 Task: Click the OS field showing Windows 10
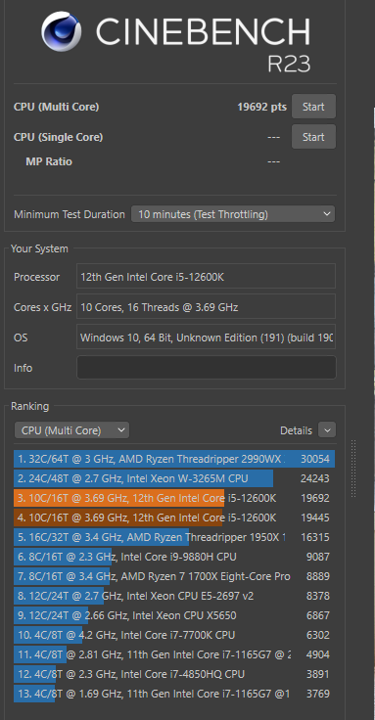207,337
